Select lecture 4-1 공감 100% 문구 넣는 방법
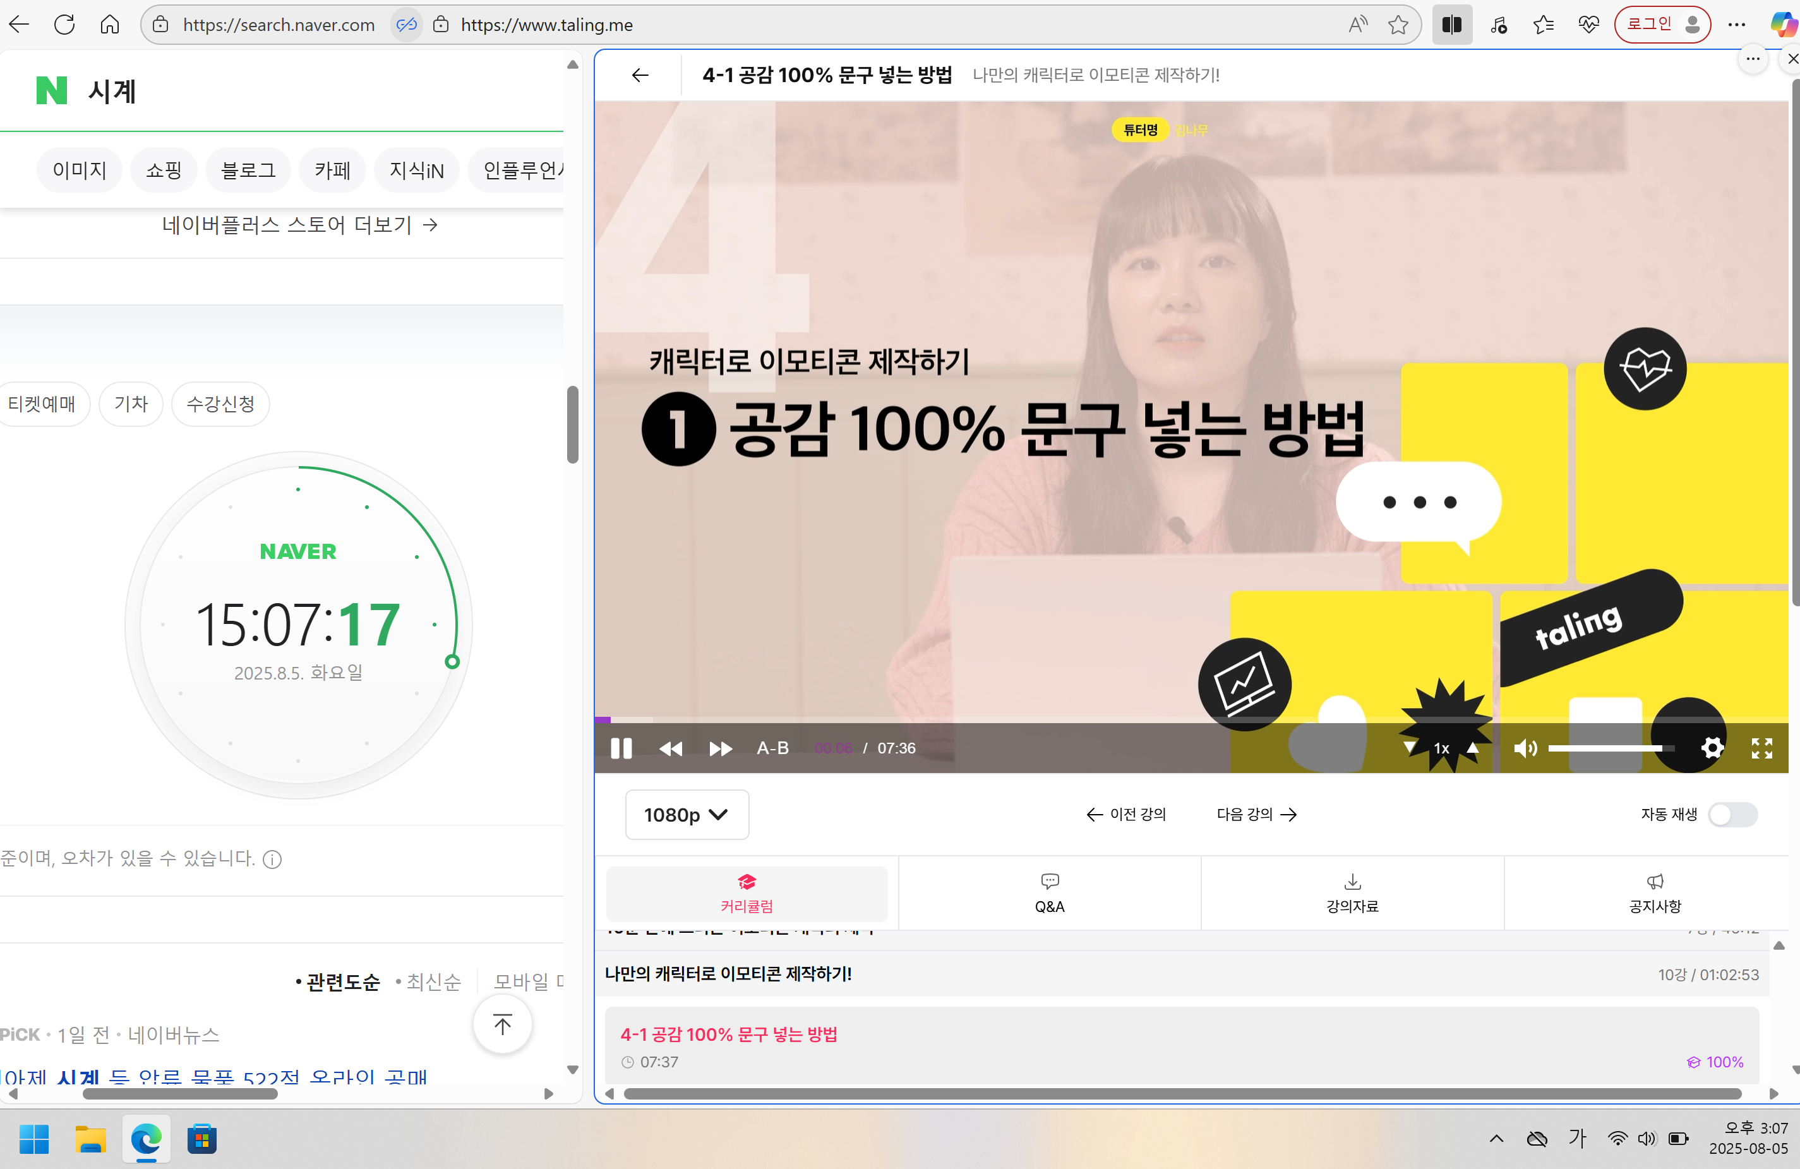 pos(728,1034)
